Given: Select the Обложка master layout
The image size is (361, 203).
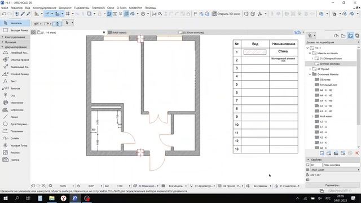Looking at the screenshot, I should [325, 80].
